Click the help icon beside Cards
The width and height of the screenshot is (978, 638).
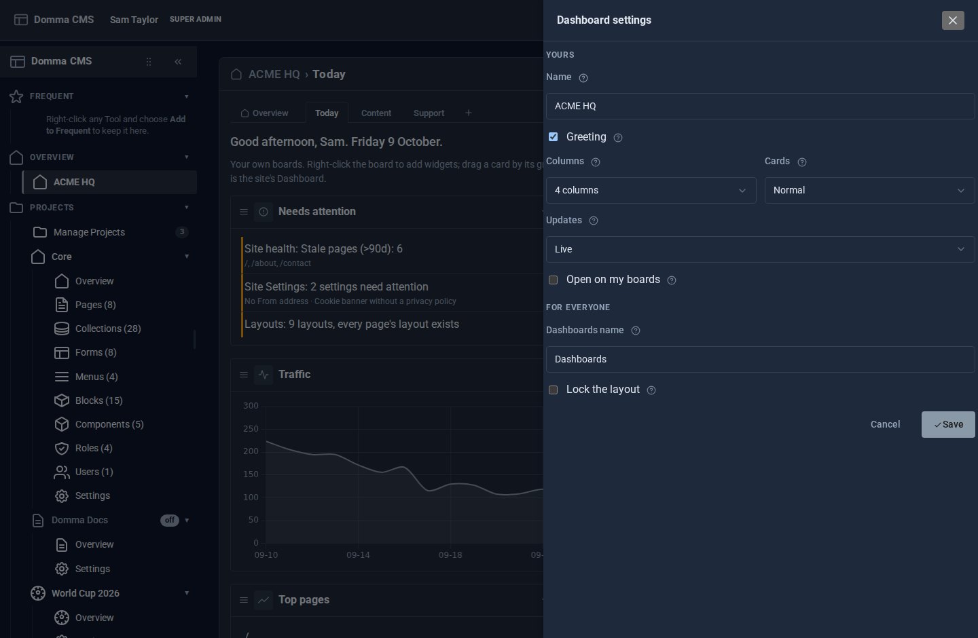click(x=802, y=162)
